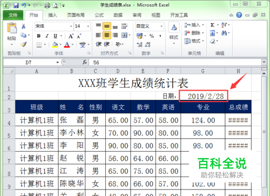
Task: Click the Fill down icon in editing group
Action: point(212,33)
